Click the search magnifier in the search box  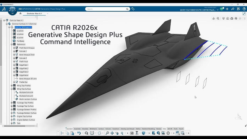click(x=127, y=9)
